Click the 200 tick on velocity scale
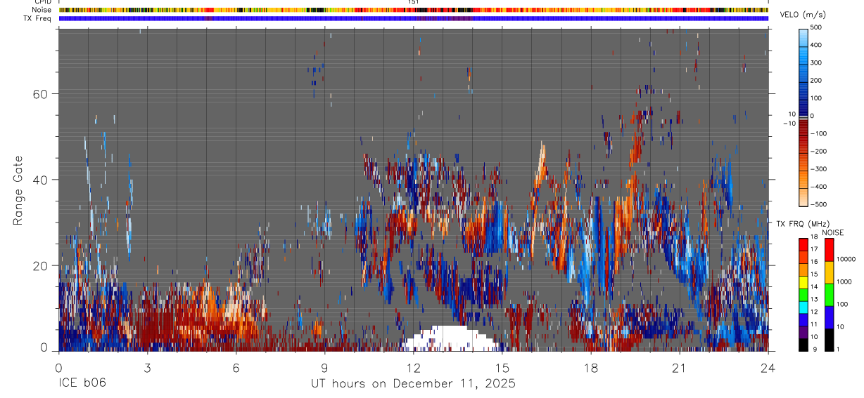864x398 pixels. [x=817, y=80]
